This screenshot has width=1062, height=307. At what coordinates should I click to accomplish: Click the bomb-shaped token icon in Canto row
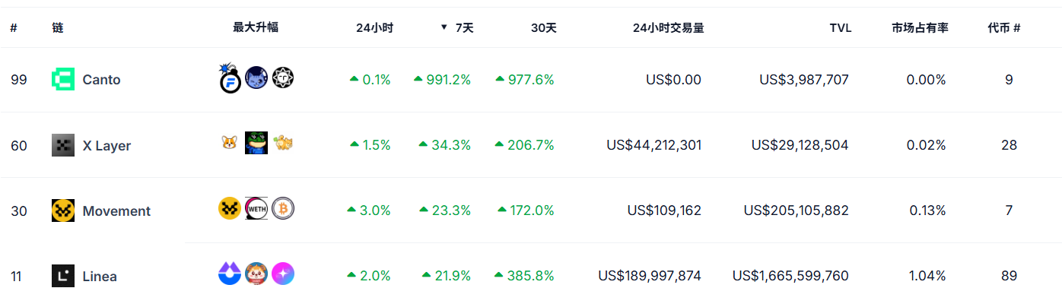coord(230,78)
